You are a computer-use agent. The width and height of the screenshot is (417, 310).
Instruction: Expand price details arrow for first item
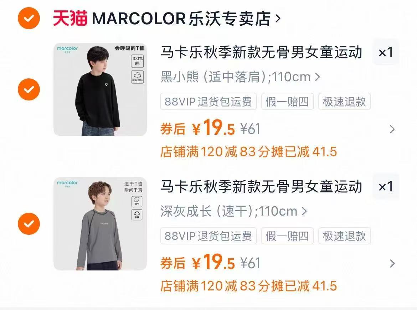tap(392, 129)
